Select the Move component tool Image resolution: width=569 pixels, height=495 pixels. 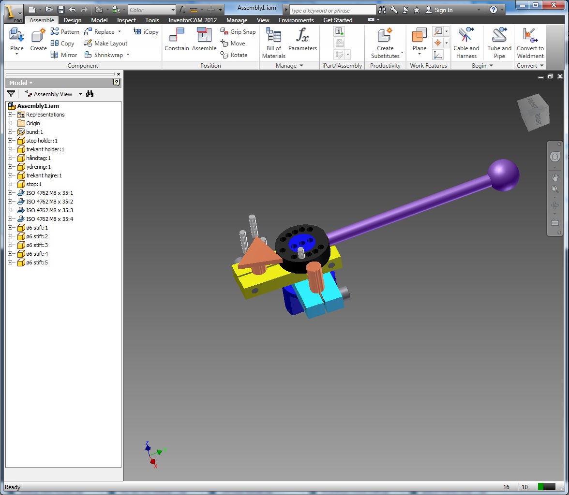[233, 43]
